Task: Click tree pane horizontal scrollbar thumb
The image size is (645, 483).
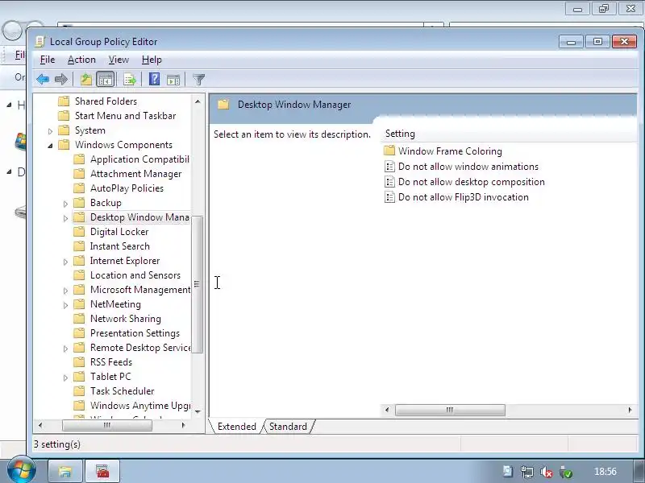Action: 107,425
